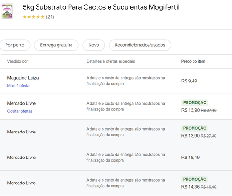This screenshot has height=196, width=232.
Task: Click the Preço do item column header
Action: (x=193, y=61)
